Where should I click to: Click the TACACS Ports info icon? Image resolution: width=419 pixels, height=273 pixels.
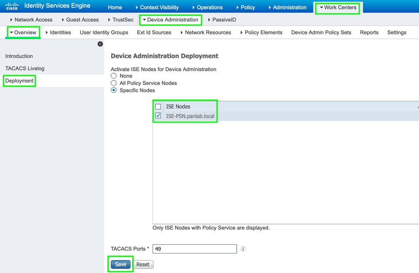point(243,249)
